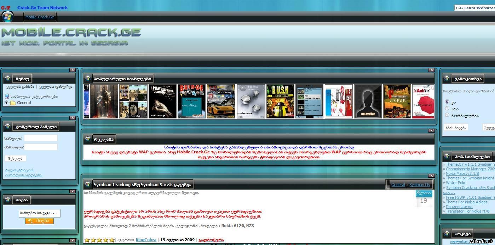495x245 pixels.
Task: Open the AntiVir red umbrella thumbnail
Action: coord(424,101)
